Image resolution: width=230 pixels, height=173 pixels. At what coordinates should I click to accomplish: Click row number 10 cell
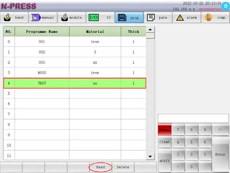point(9,145)
